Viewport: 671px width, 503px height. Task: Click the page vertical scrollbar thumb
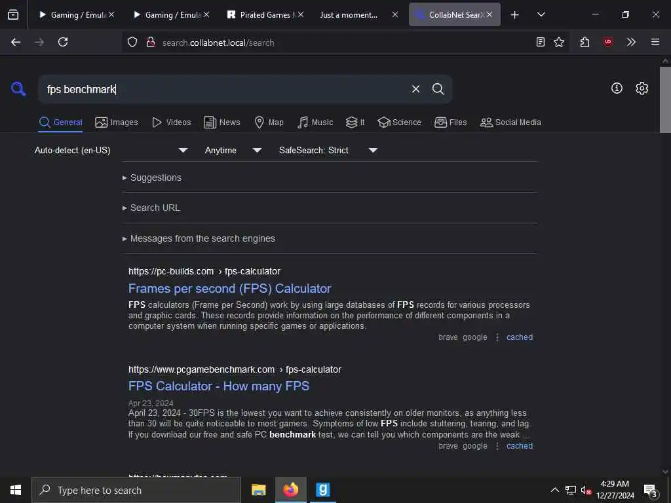(x=665, y=100)
